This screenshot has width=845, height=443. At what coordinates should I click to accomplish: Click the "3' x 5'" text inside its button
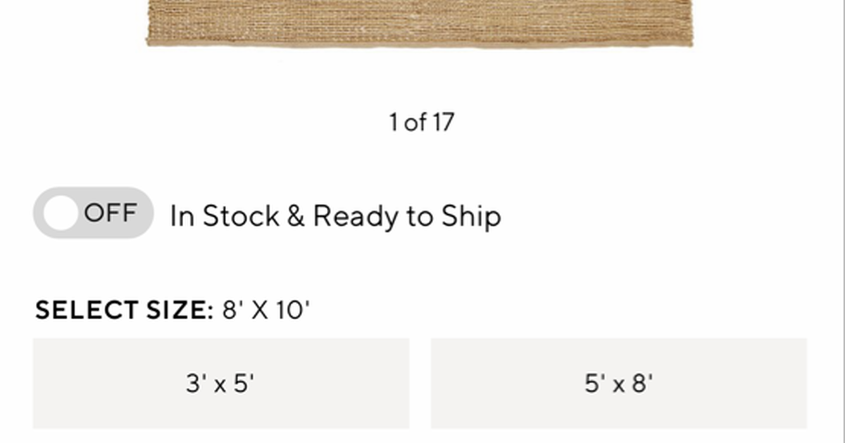point(220,384)
